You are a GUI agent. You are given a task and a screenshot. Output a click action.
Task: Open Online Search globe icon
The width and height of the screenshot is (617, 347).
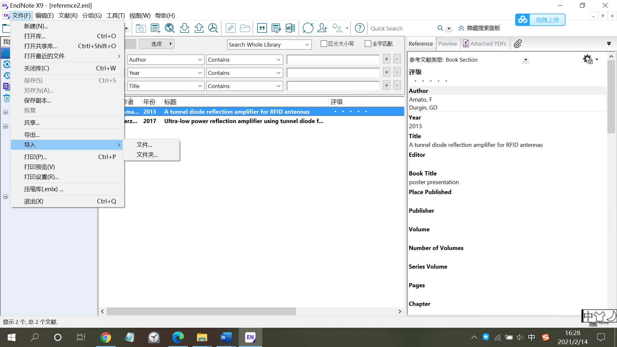point(170,28)
